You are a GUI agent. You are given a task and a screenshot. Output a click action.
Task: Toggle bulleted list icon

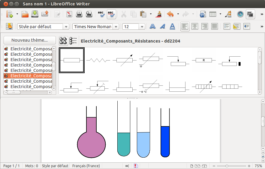(x=236, y=26)
